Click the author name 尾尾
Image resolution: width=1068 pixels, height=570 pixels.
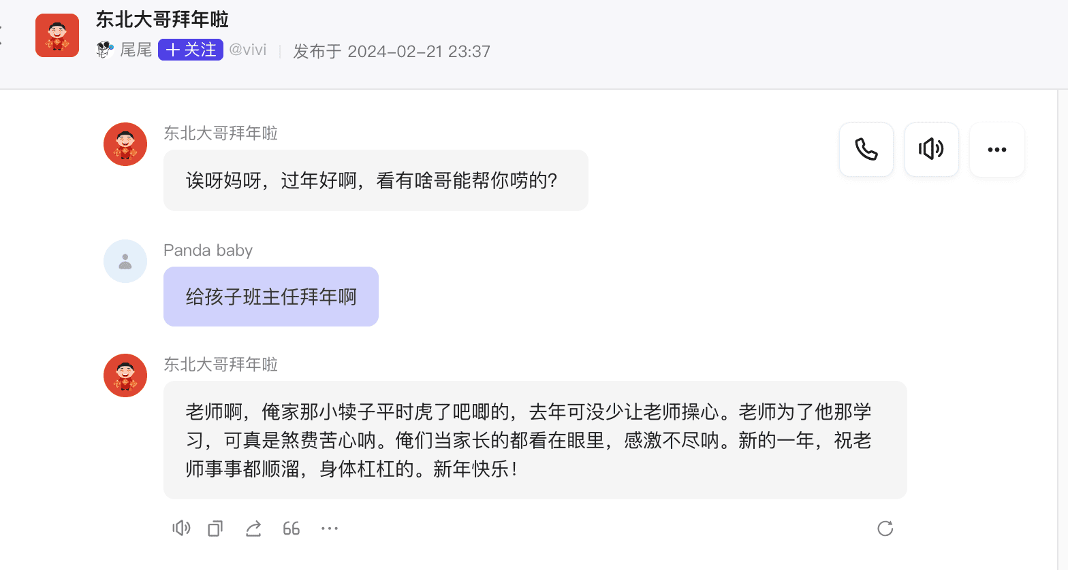tap(136, 50)
